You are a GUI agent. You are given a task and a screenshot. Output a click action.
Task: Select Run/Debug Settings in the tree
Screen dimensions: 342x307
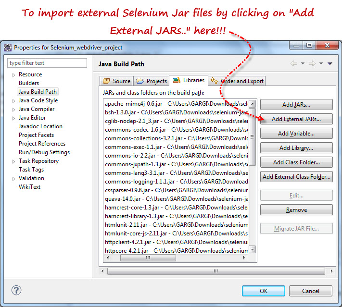click(44, 152)
